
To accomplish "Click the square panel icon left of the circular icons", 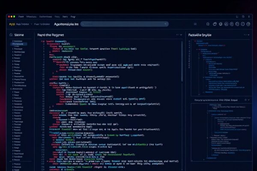I will click(208, 24).
